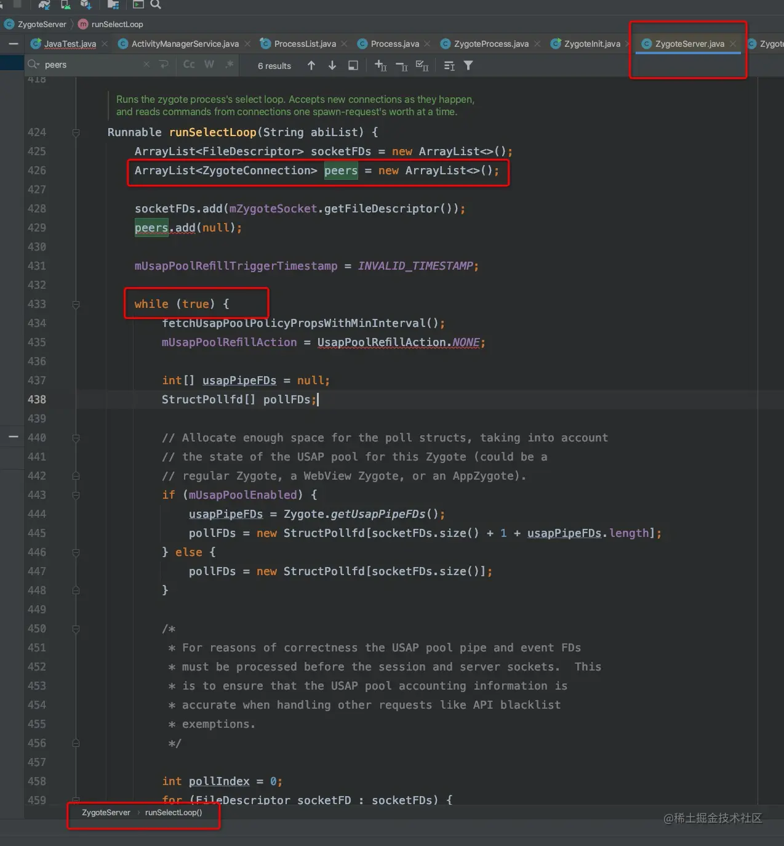Screen dimensions: 784x846
Task: Switch to JavaTest.java tab
Action: click(x=70, y=44)
